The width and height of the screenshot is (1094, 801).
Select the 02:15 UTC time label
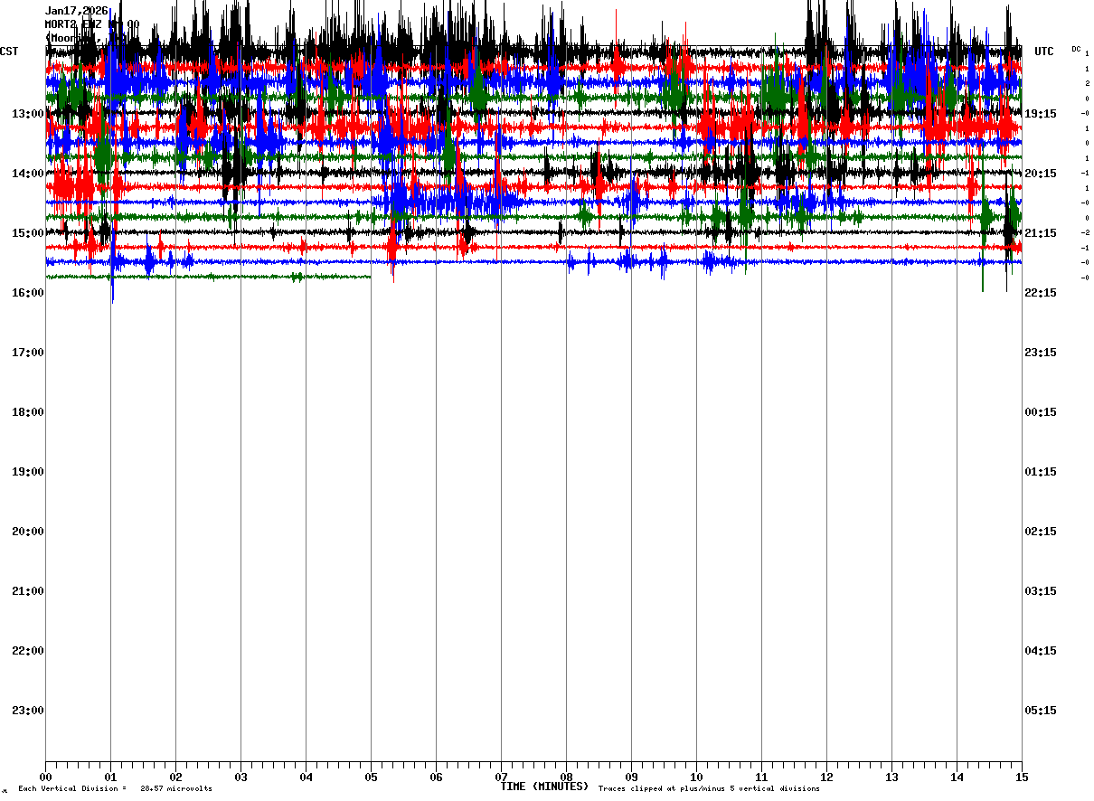(1042, 532)
